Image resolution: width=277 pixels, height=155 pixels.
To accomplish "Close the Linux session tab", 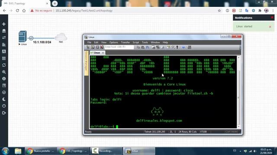I will [103, 53].
